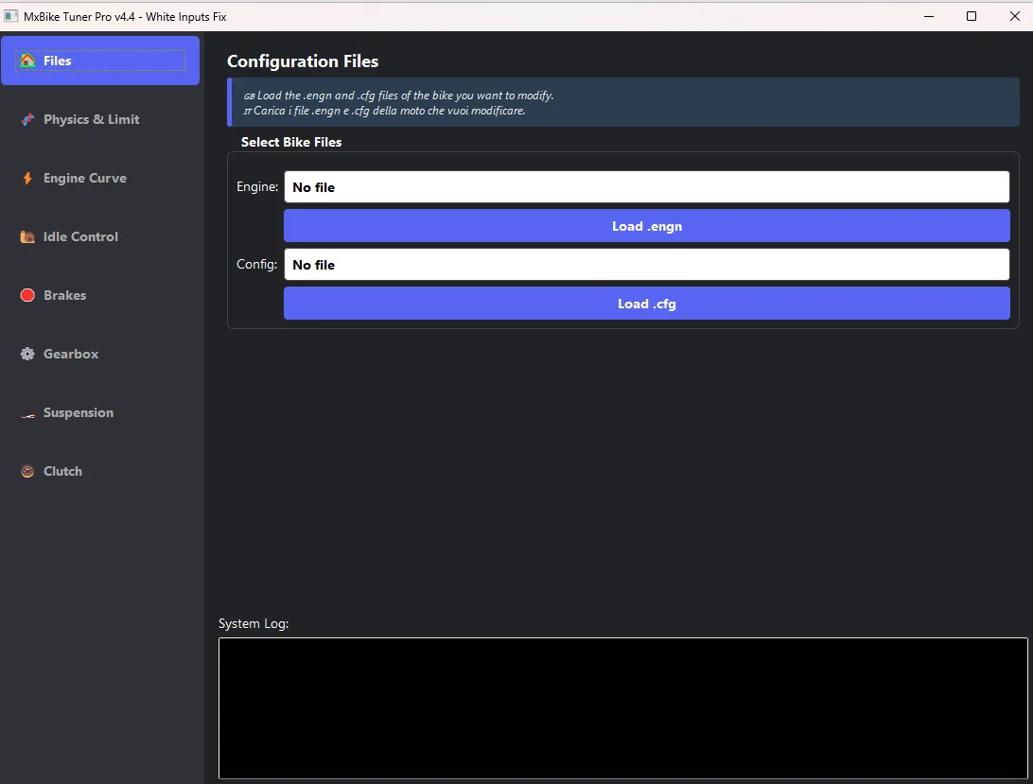1033x784 pixels.
Task: Click the Config file path field
Action: point(646,265)
